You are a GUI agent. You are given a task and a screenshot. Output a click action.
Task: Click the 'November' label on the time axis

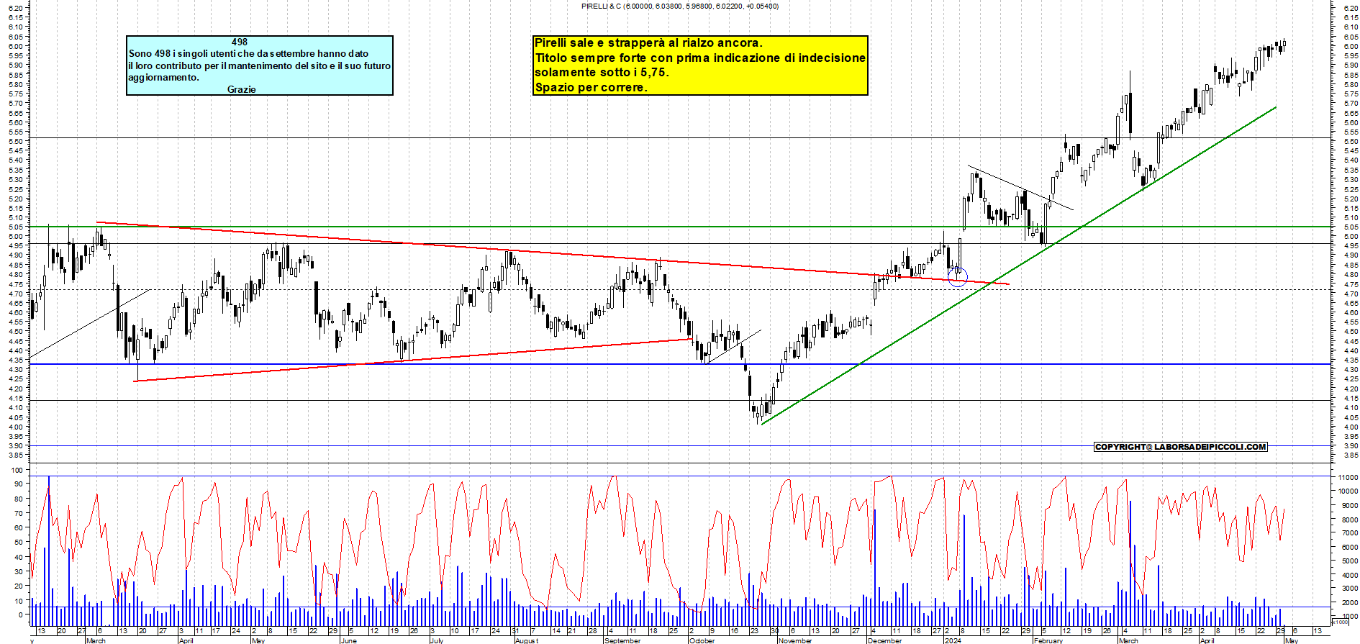click(795, 640)
